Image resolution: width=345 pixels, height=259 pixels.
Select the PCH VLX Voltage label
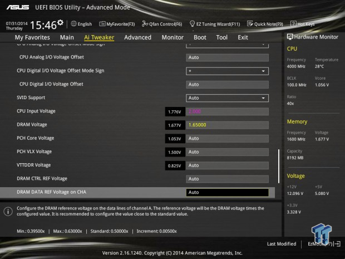(x=34, y=152)
